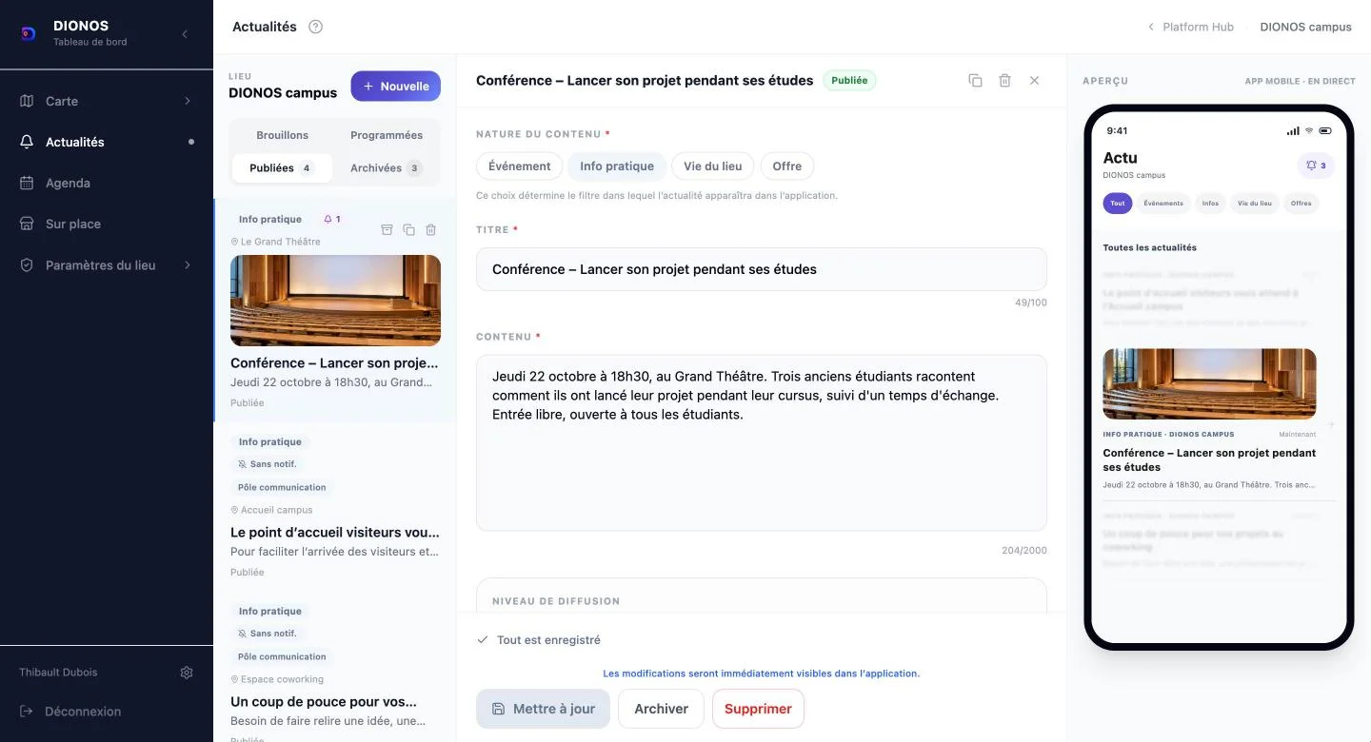Viewport: 1371px width, 742px height.
Task: Click the help icon beside Actualités heading
Action: pos(316,27)
